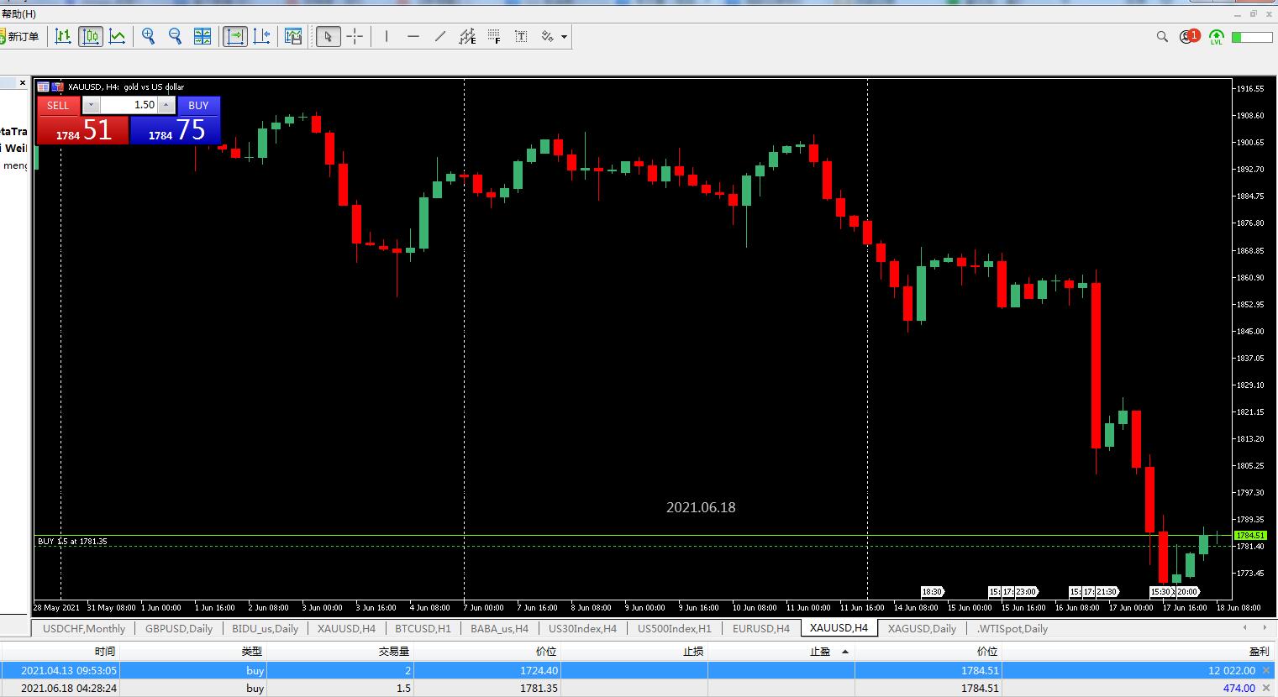Image resolution: width=1278 pixels, height=697 pixels.
Task: Switch chart to candlestick mode
Action: (90, 36)
